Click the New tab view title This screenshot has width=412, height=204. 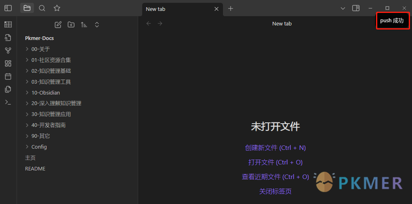pos(282,24)
